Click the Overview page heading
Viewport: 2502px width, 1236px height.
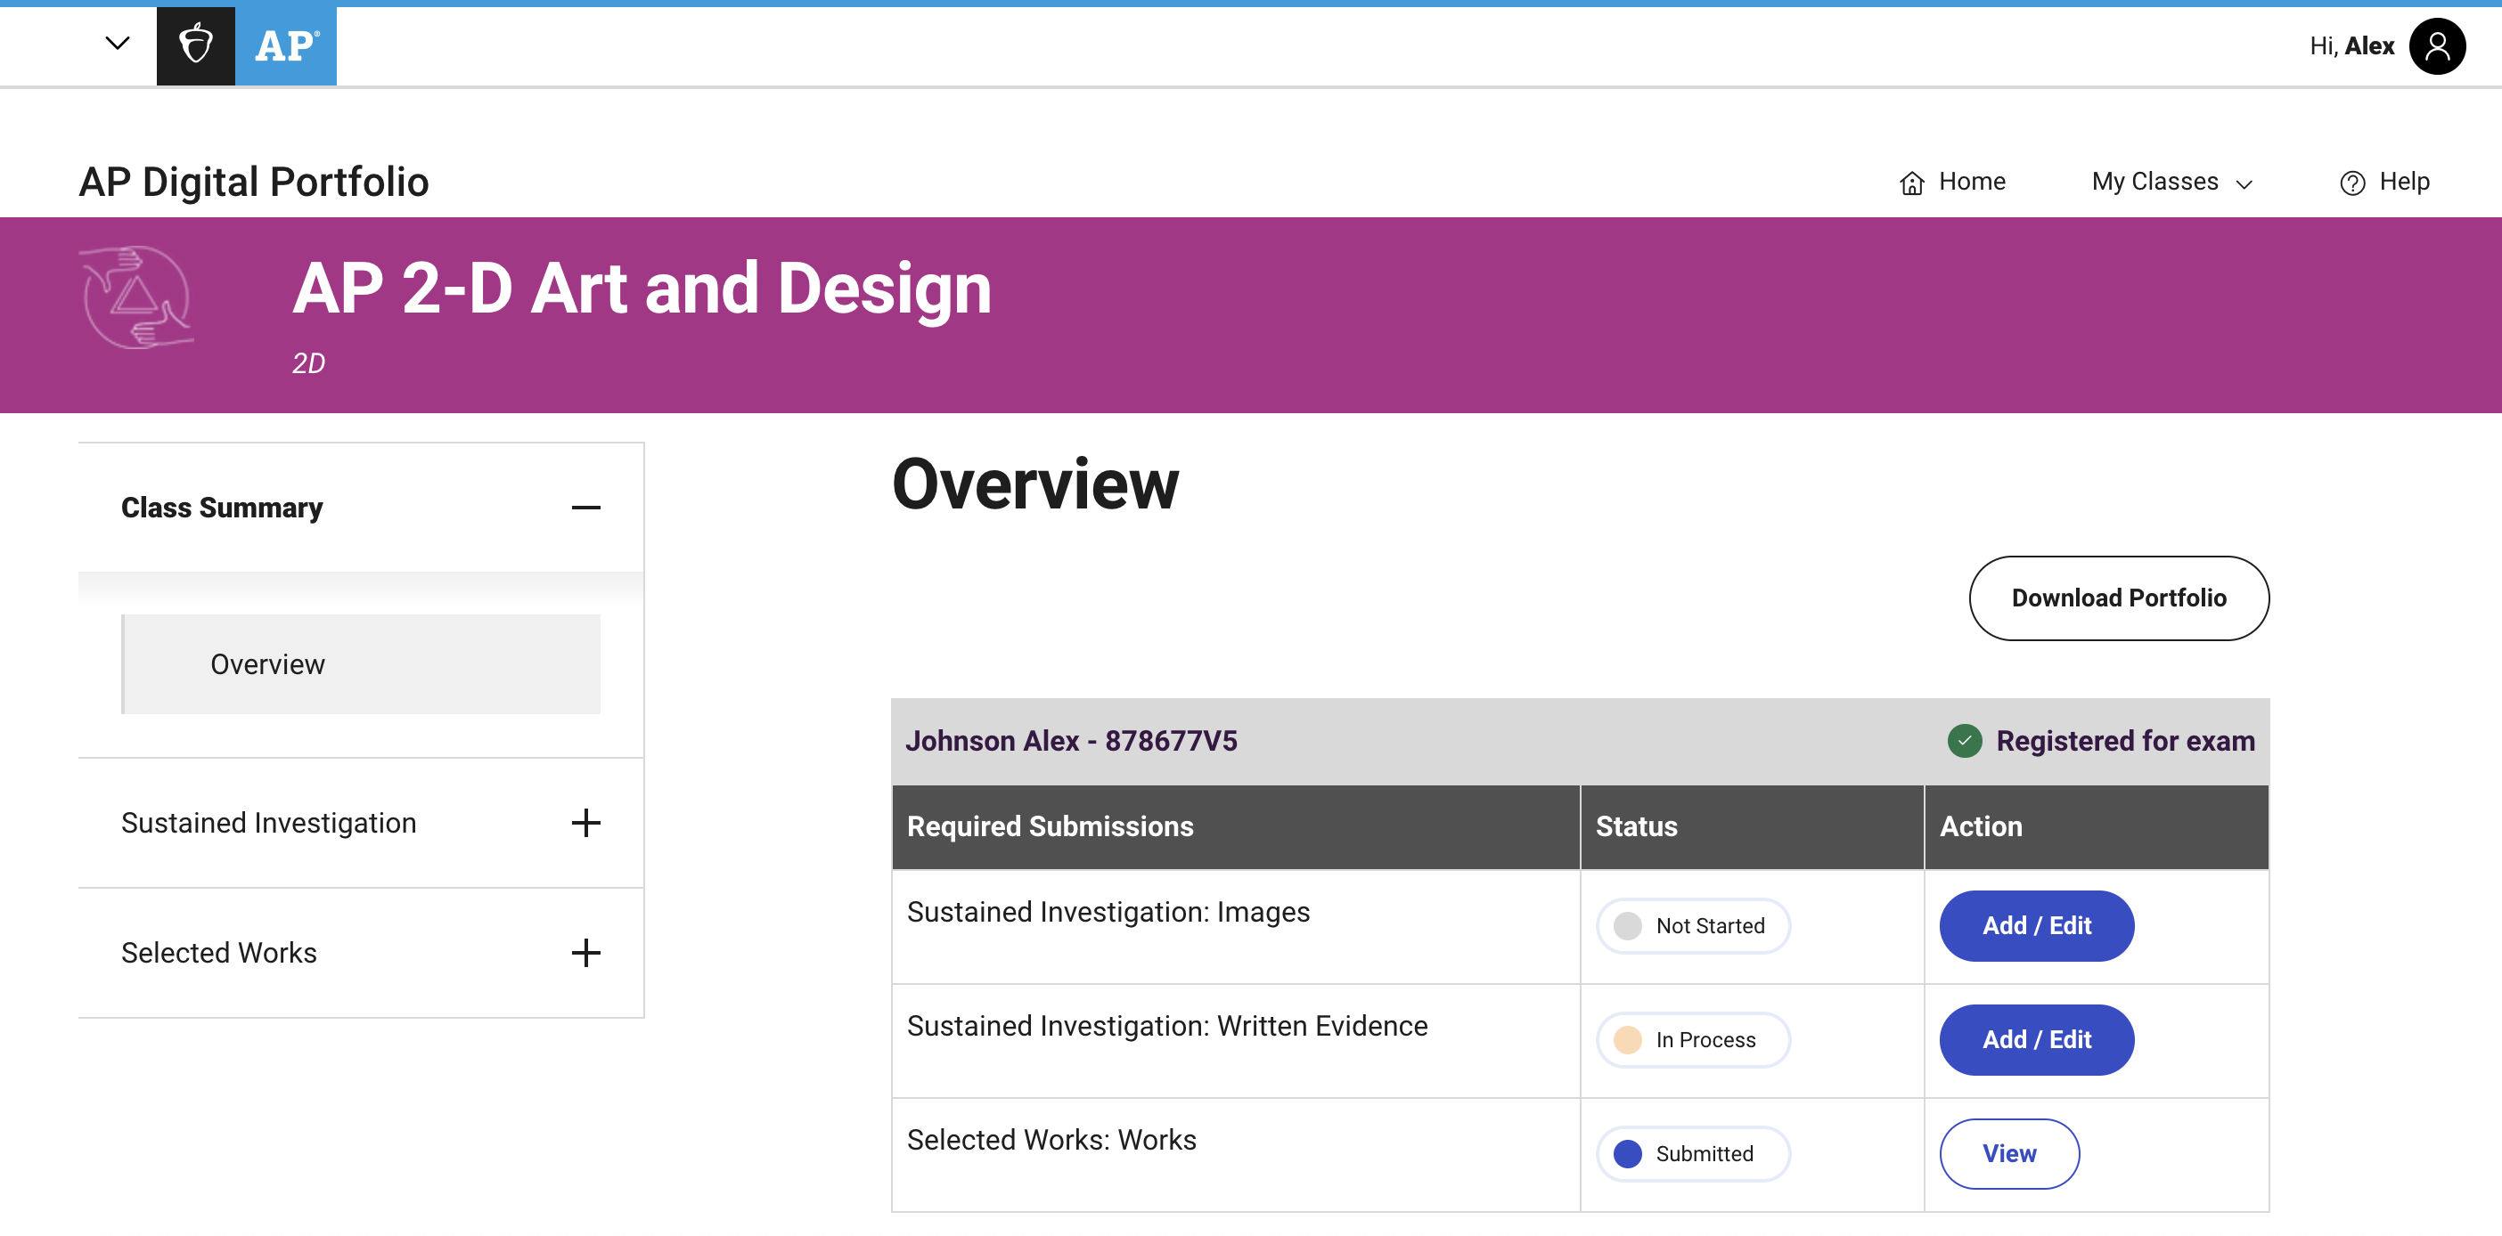[x=1035, y=484]
